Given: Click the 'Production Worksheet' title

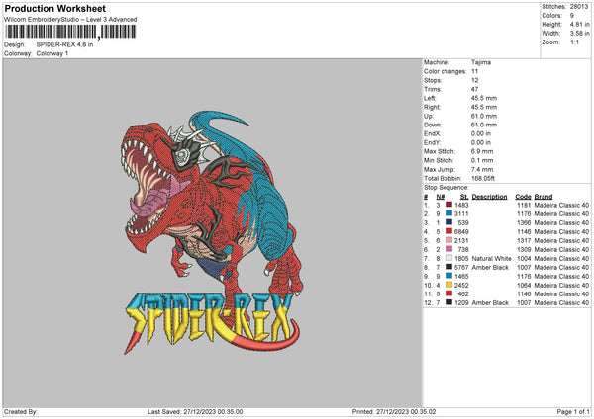Looking at the screenshot, I should [x=54, y=8].
